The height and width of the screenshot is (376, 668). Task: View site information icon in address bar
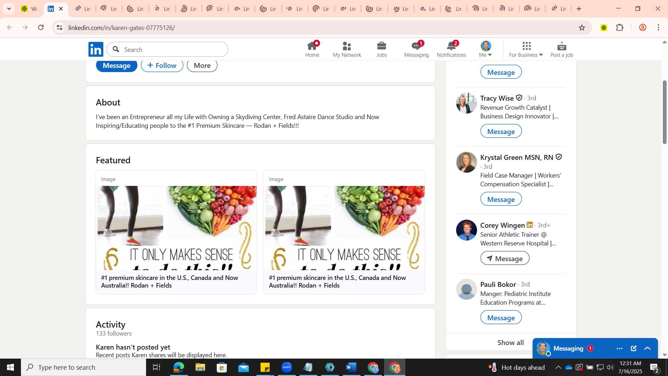(x=59, y=28)
